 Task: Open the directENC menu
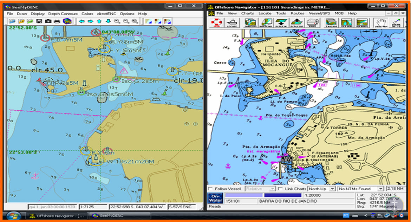[x=106, y=14]
